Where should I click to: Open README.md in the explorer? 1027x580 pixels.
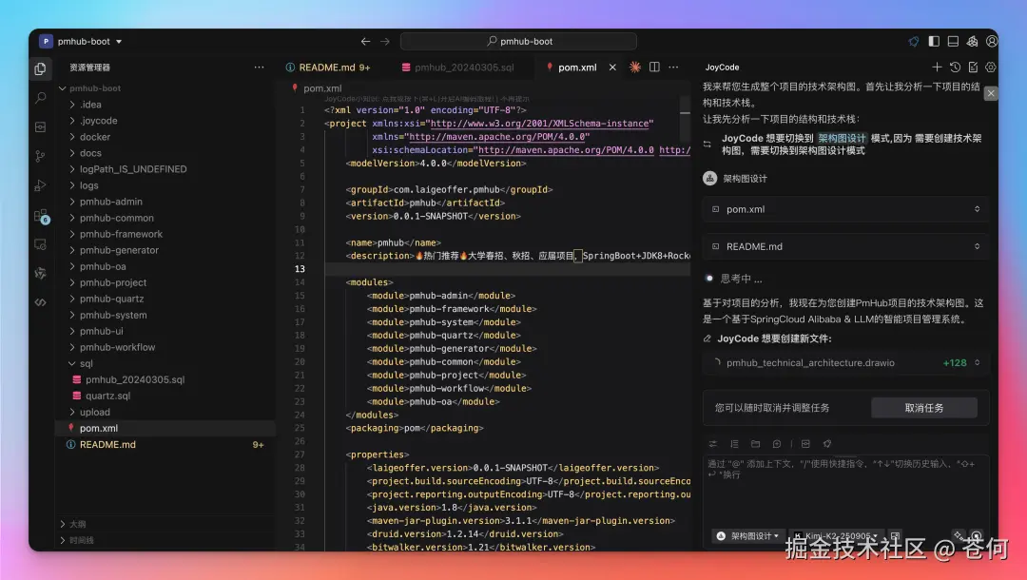tap(108, 444)
